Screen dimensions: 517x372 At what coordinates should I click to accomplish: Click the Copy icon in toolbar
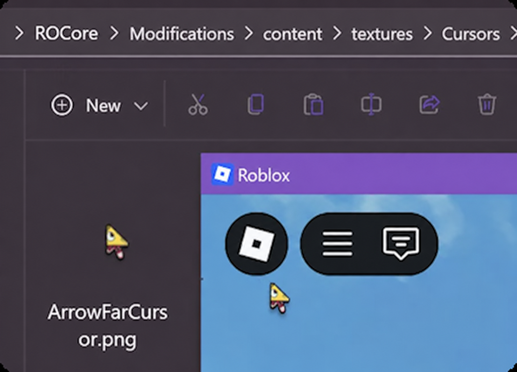[256, 104]
